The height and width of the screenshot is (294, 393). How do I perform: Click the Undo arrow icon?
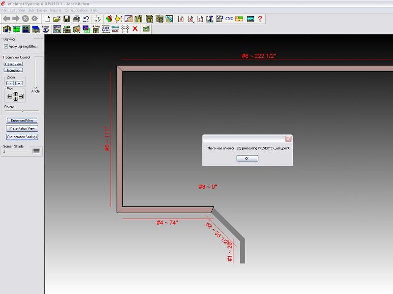86,19
